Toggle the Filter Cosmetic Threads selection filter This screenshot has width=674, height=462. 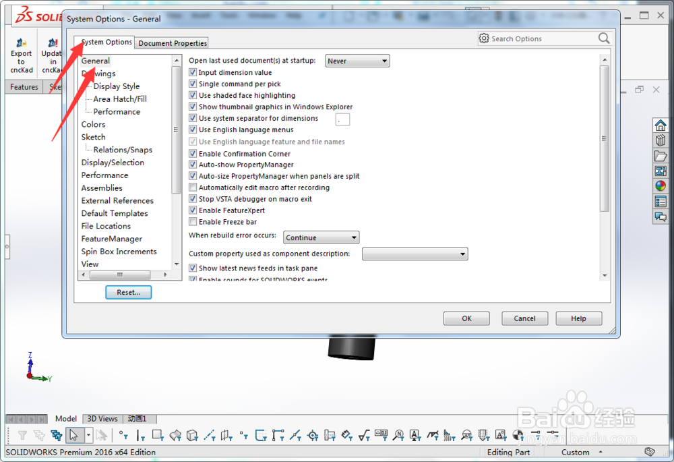click(x=483, y=435)
